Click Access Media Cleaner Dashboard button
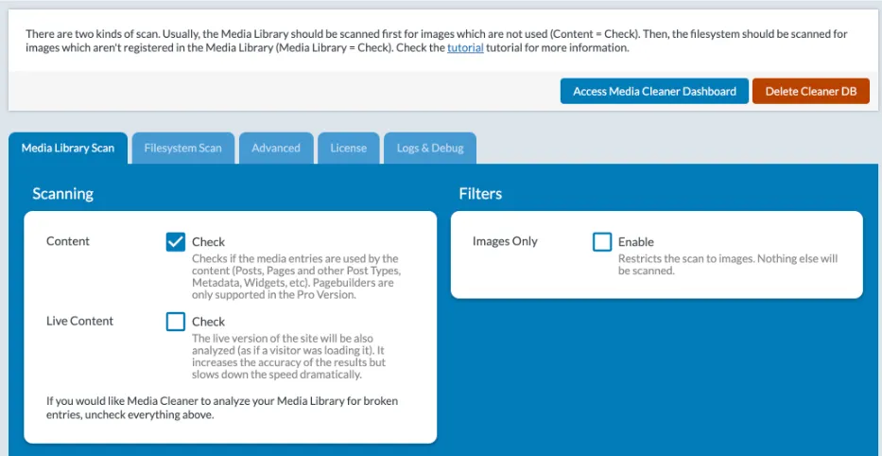The image size is (882, 456). tap(654, 91)
